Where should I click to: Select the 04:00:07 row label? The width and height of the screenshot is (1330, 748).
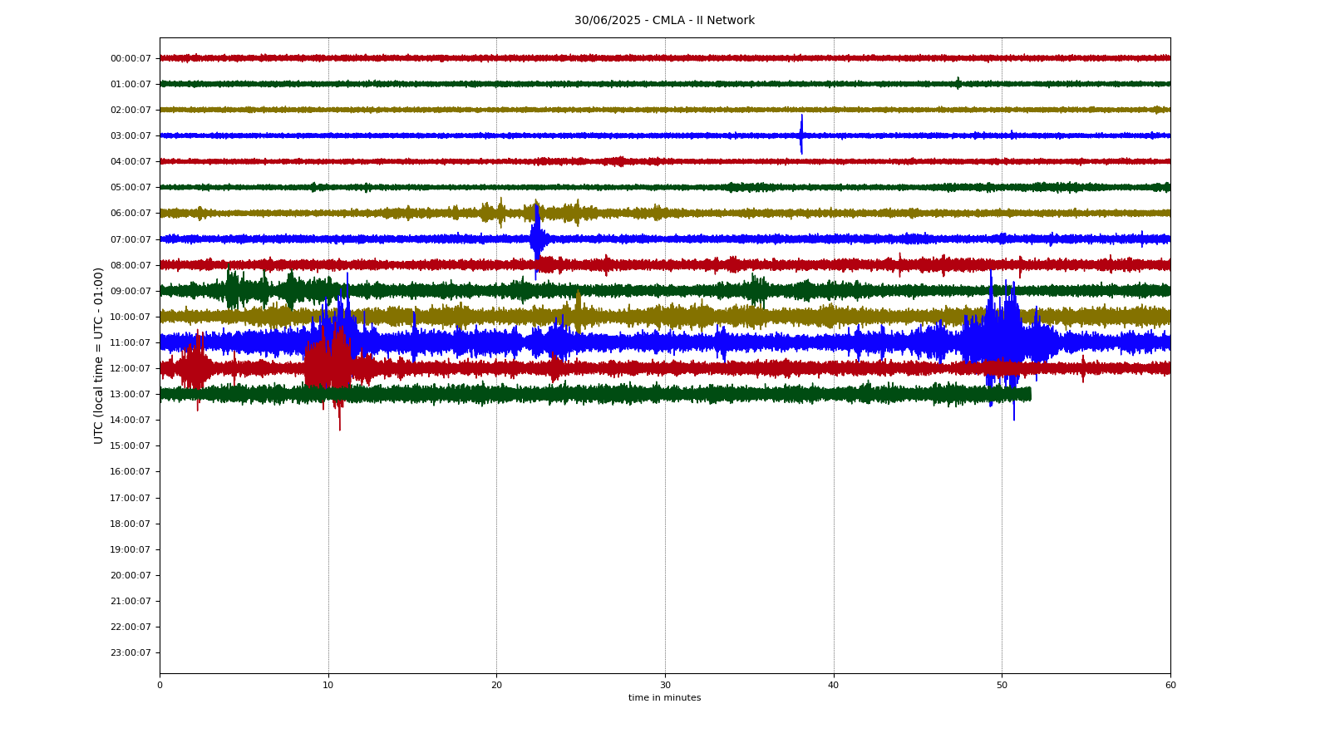[131, 161]
